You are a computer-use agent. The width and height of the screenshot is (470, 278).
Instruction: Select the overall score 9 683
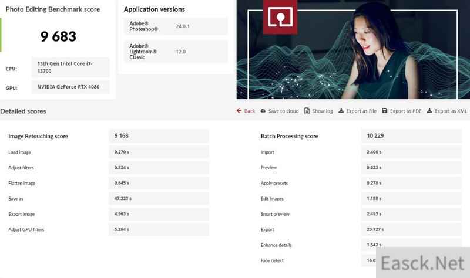[58, 36]
